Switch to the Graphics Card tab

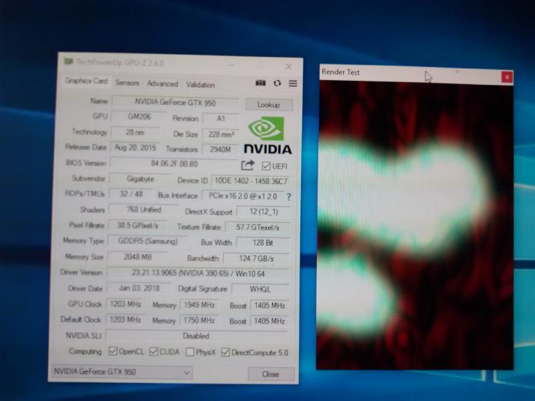tap(86, 81)
